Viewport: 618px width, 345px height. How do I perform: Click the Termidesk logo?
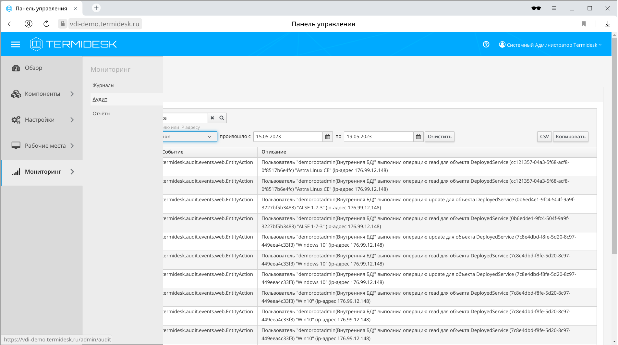(74, 44)
